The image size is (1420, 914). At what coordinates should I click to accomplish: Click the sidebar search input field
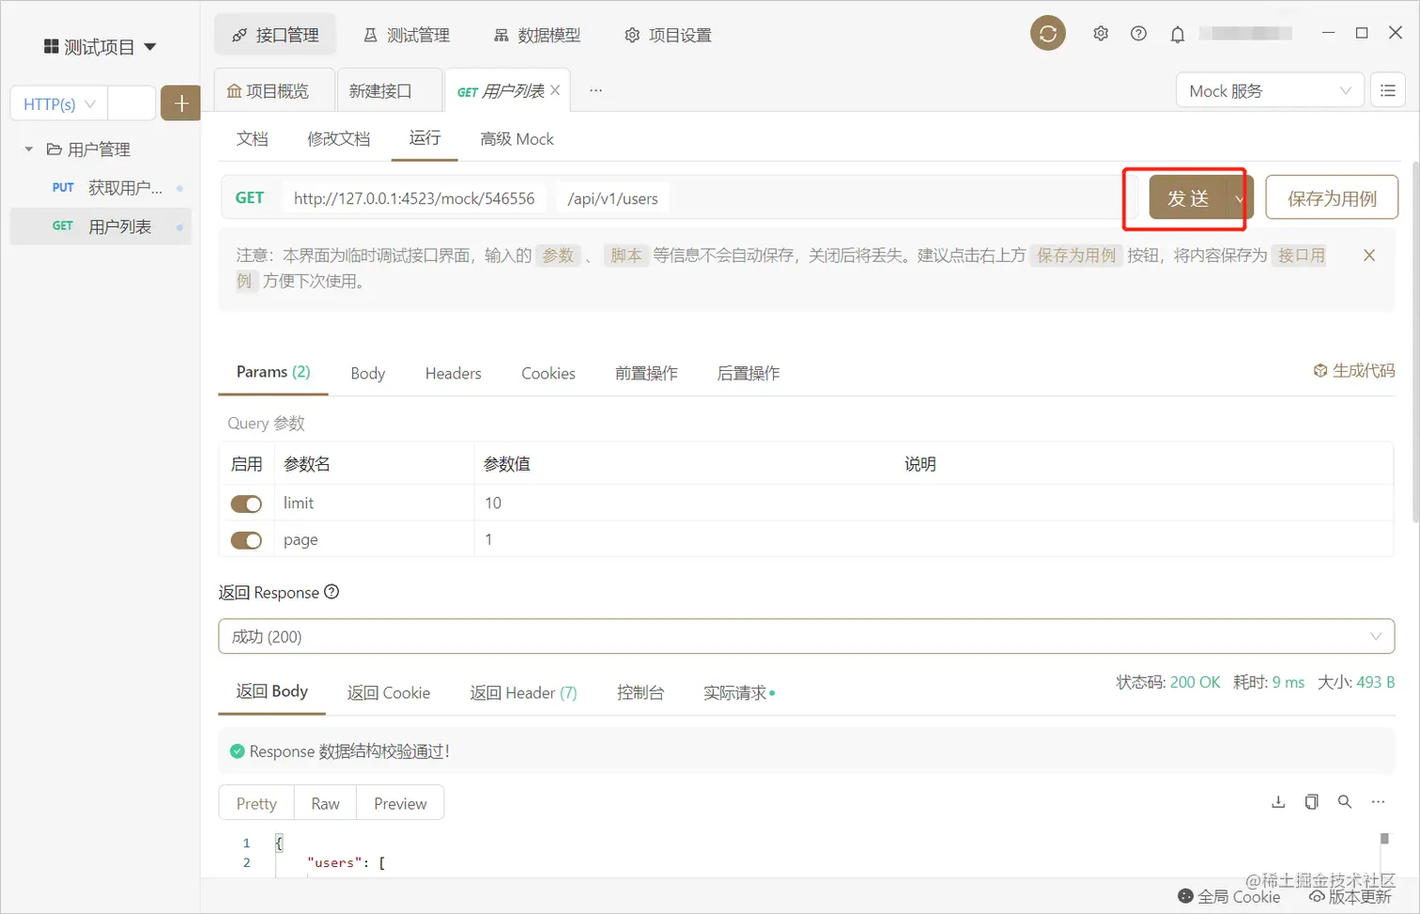tap(131, 103)
